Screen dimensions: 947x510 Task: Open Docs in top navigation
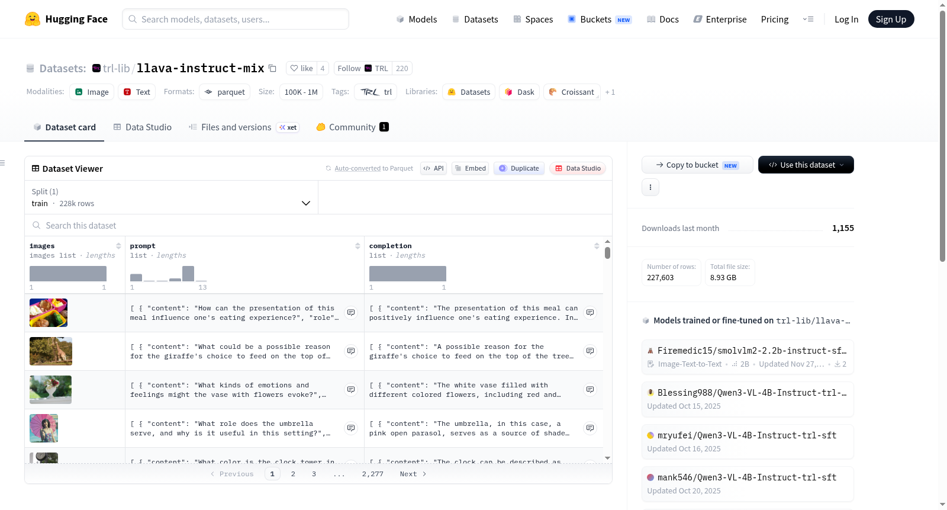point(663,19)
